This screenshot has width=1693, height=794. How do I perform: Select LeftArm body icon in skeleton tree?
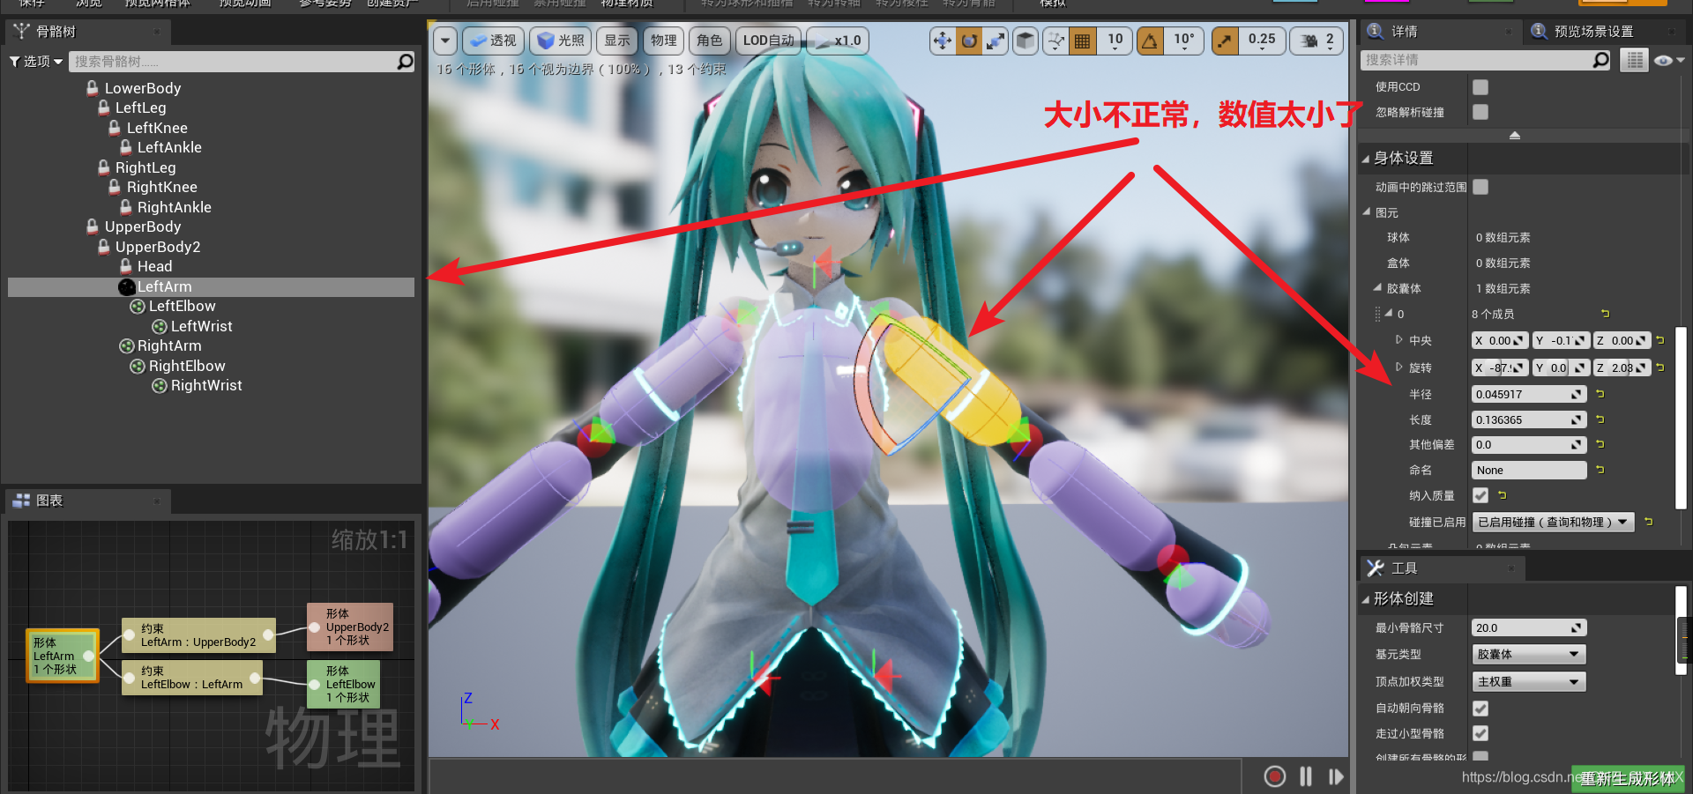tap(127, 286)
